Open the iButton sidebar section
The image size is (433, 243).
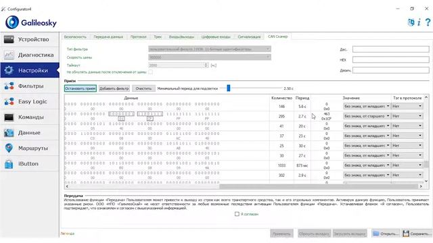[x=30, y=163]
